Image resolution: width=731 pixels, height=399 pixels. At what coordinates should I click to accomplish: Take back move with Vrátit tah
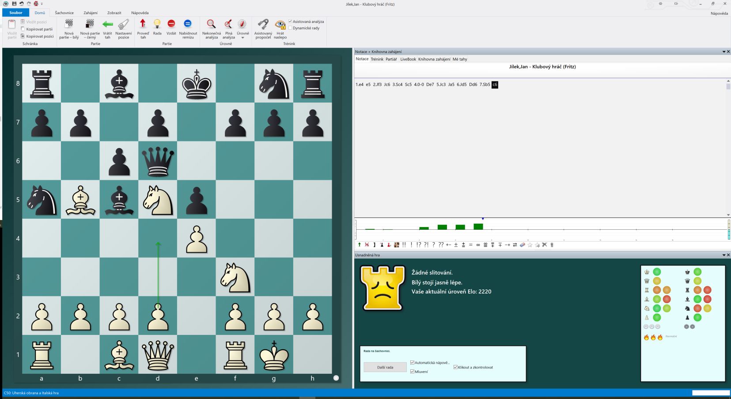click(x=107, y=29)
